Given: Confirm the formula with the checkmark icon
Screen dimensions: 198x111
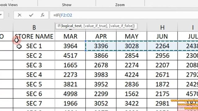Looking at the screenshot, I should click(x=31, y=15).
